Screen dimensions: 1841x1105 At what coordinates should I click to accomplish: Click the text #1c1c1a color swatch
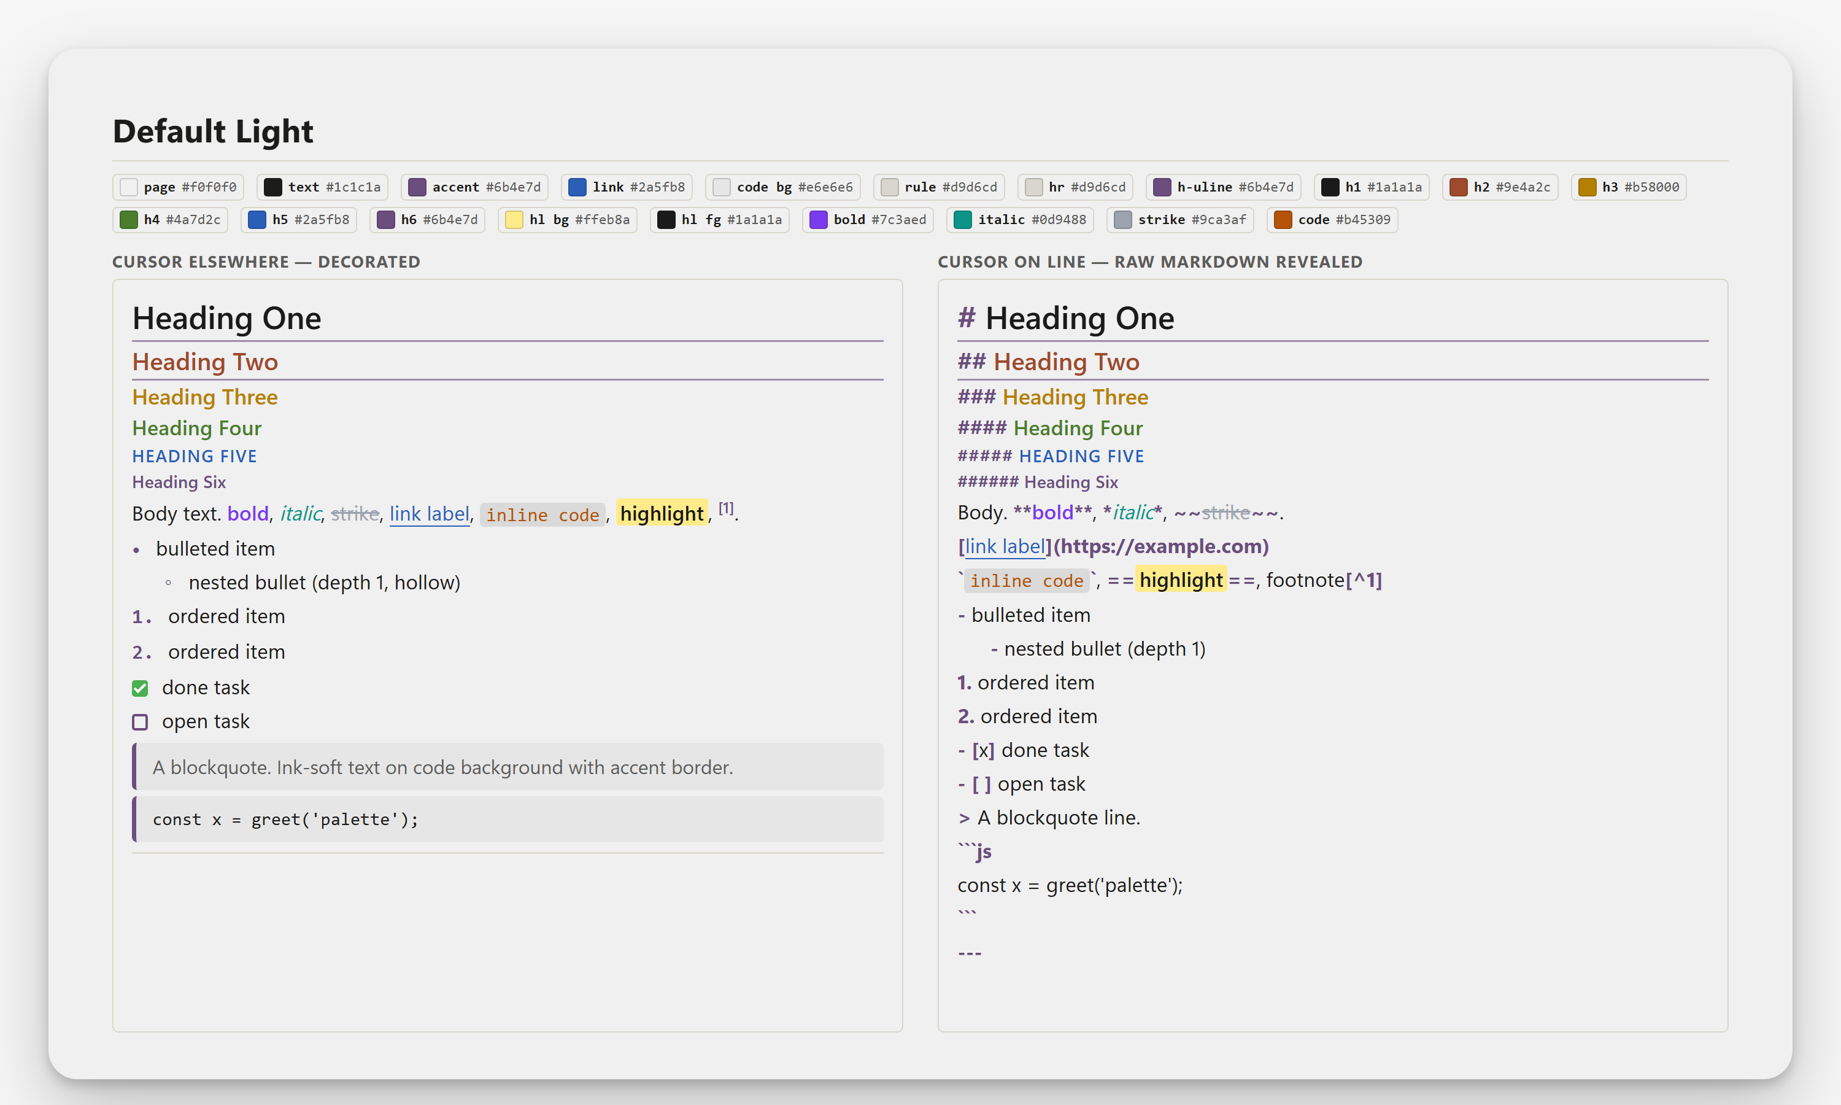pos(322,187)
